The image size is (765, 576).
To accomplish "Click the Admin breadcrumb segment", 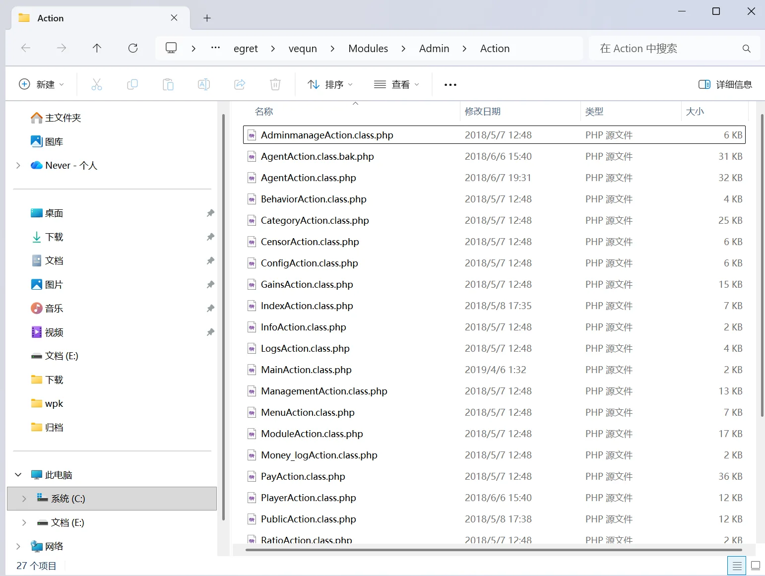I will point(434,49).
